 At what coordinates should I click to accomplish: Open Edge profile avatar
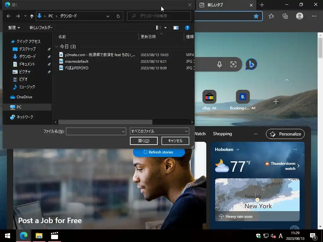[300, 16]
